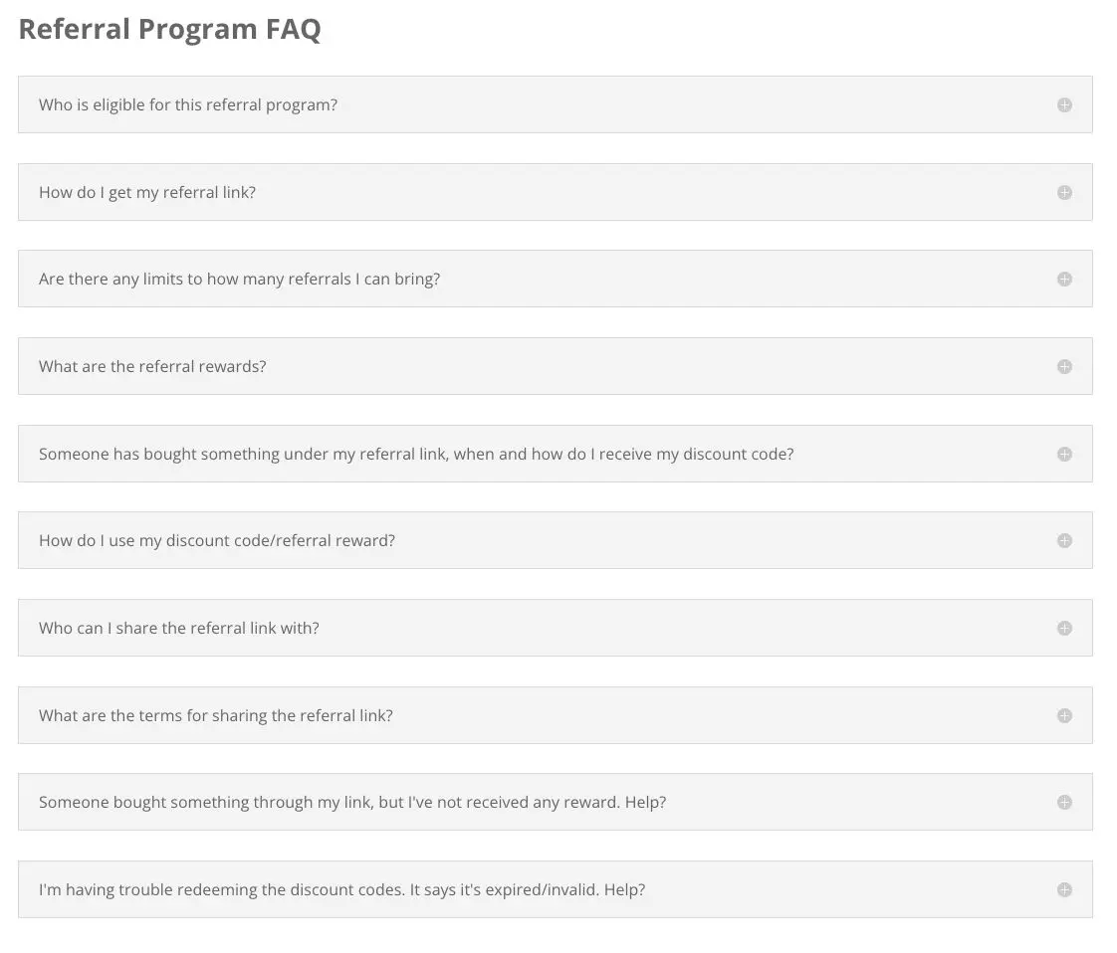Click plus icon for 'receive my discount code' question

[1064, 454]
